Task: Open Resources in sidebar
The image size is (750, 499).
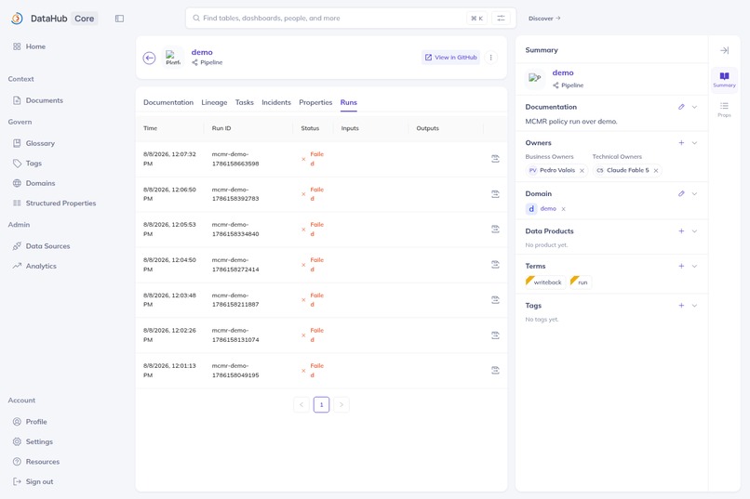Action: point(43,462)
